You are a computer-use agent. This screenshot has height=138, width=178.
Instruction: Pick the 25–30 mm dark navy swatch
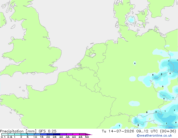pyautogui.click(x=57, y=134)
